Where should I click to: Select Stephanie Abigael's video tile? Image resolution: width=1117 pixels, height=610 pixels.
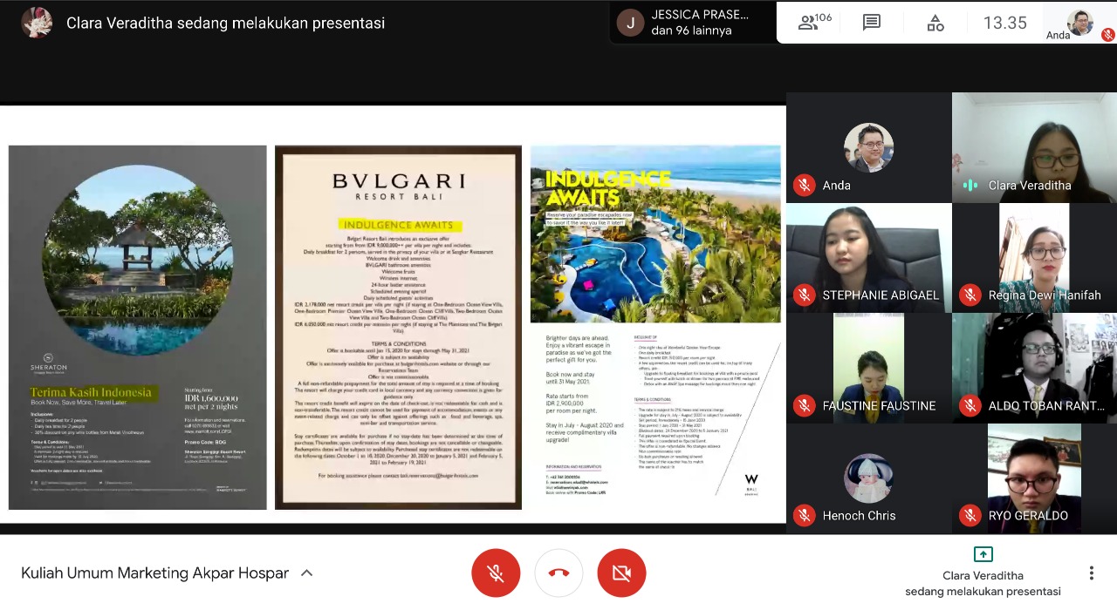pos(868,258)
